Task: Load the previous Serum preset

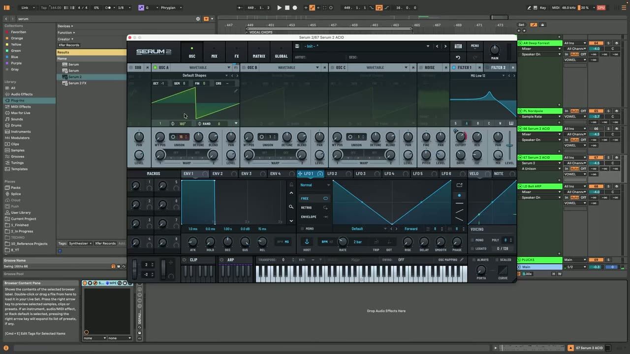Action: [437, 46]
